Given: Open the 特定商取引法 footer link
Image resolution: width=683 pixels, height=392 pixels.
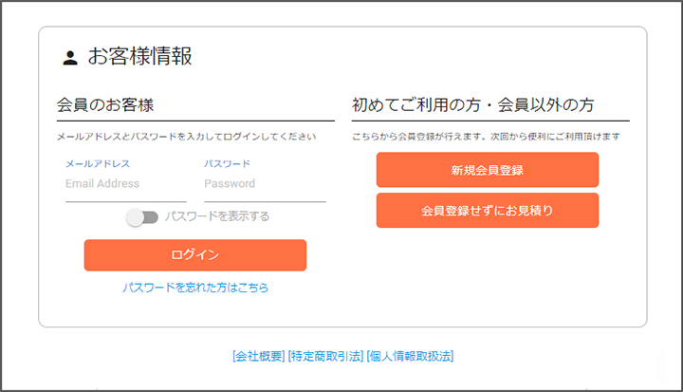Looking at the screenshot, I should point(325,356).
